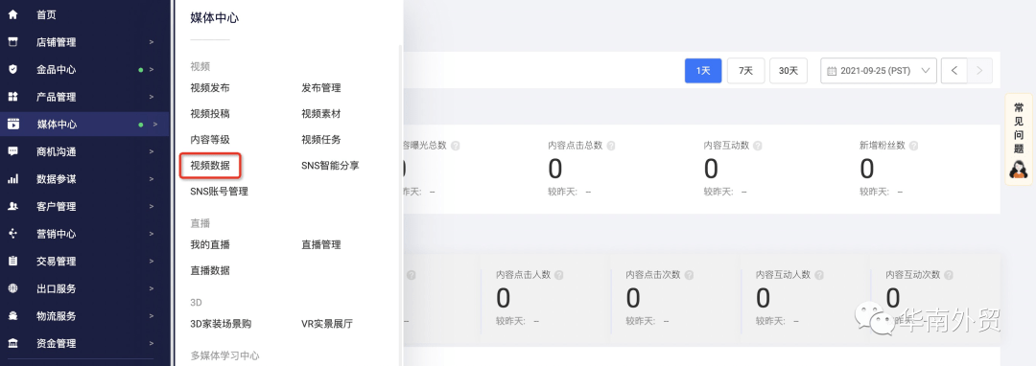
Task: Click help icon next to 内容点击人数
Action: (x=559, y=274)
